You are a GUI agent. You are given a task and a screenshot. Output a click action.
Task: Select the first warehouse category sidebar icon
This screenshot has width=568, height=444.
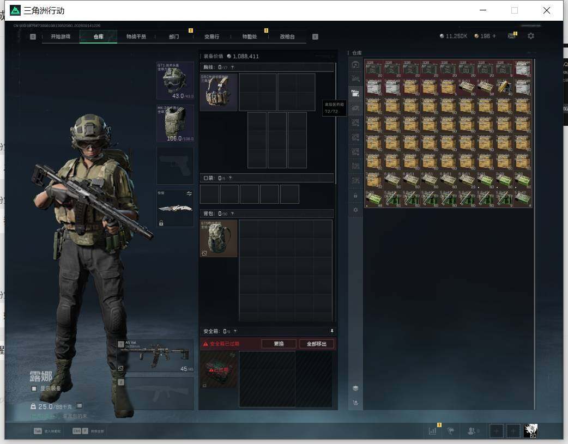pos(355,64)
